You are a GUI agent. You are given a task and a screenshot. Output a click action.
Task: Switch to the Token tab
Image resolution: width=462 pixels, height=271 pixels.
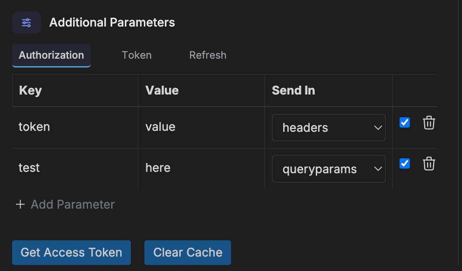point(136,55)
